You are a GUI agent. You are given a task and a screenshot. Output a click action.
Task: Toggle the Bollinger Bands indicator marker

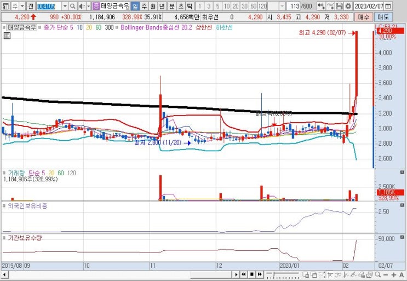117,27
